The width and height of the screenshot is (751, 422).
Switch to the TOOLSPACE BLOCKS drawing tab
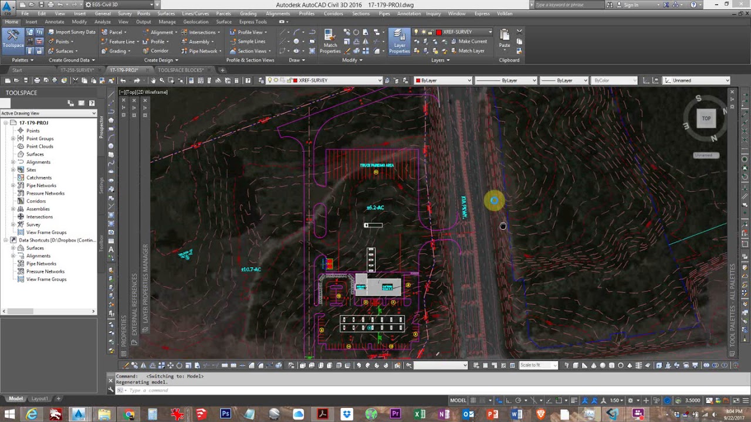[181, 70]
